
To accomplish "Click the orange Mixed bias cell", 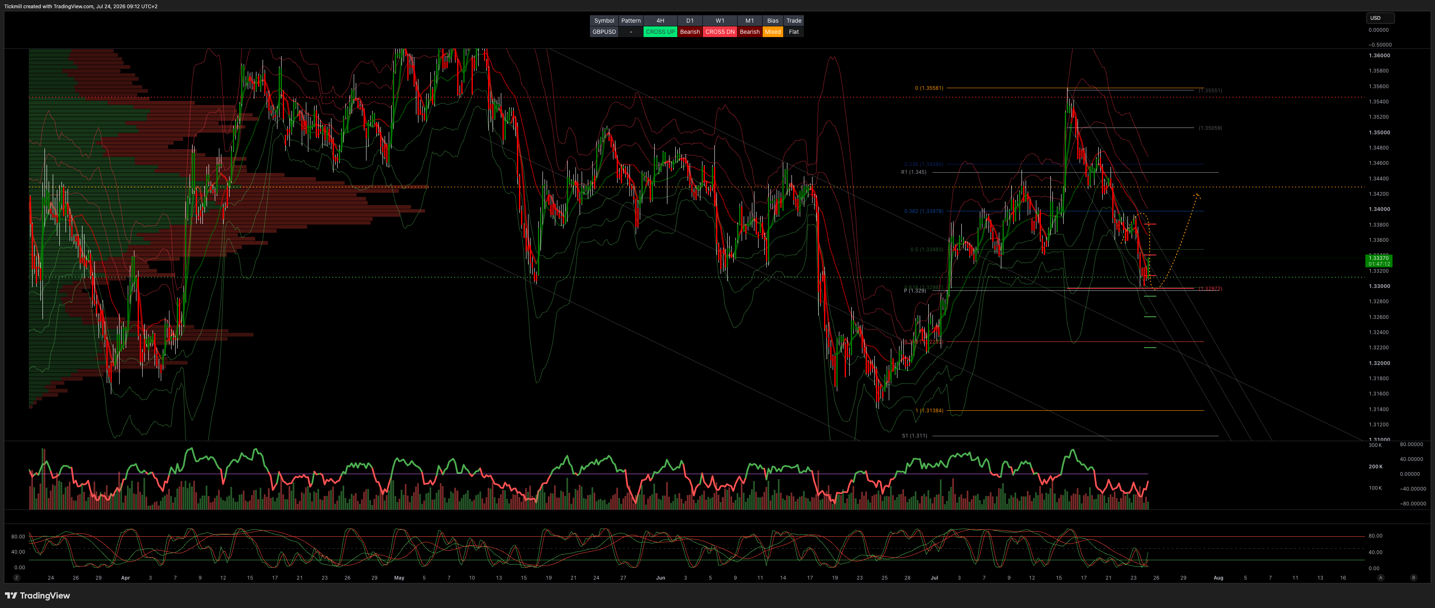I will pos(773,32).
